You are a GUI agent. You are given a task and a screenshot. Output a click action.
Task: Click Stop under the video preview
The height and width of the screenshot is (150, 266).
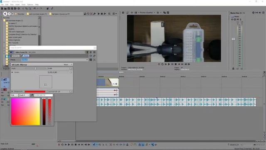[x=176, y=64]
